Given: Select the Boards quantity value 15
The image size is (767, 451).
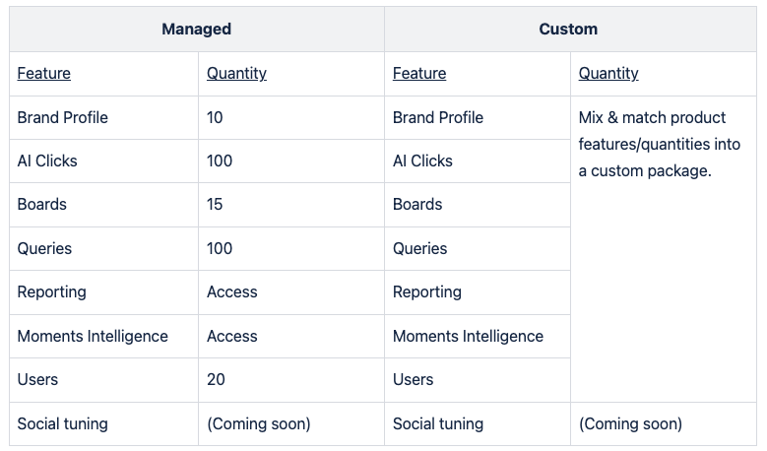Looking at the screenshot, I should [215, 205].
